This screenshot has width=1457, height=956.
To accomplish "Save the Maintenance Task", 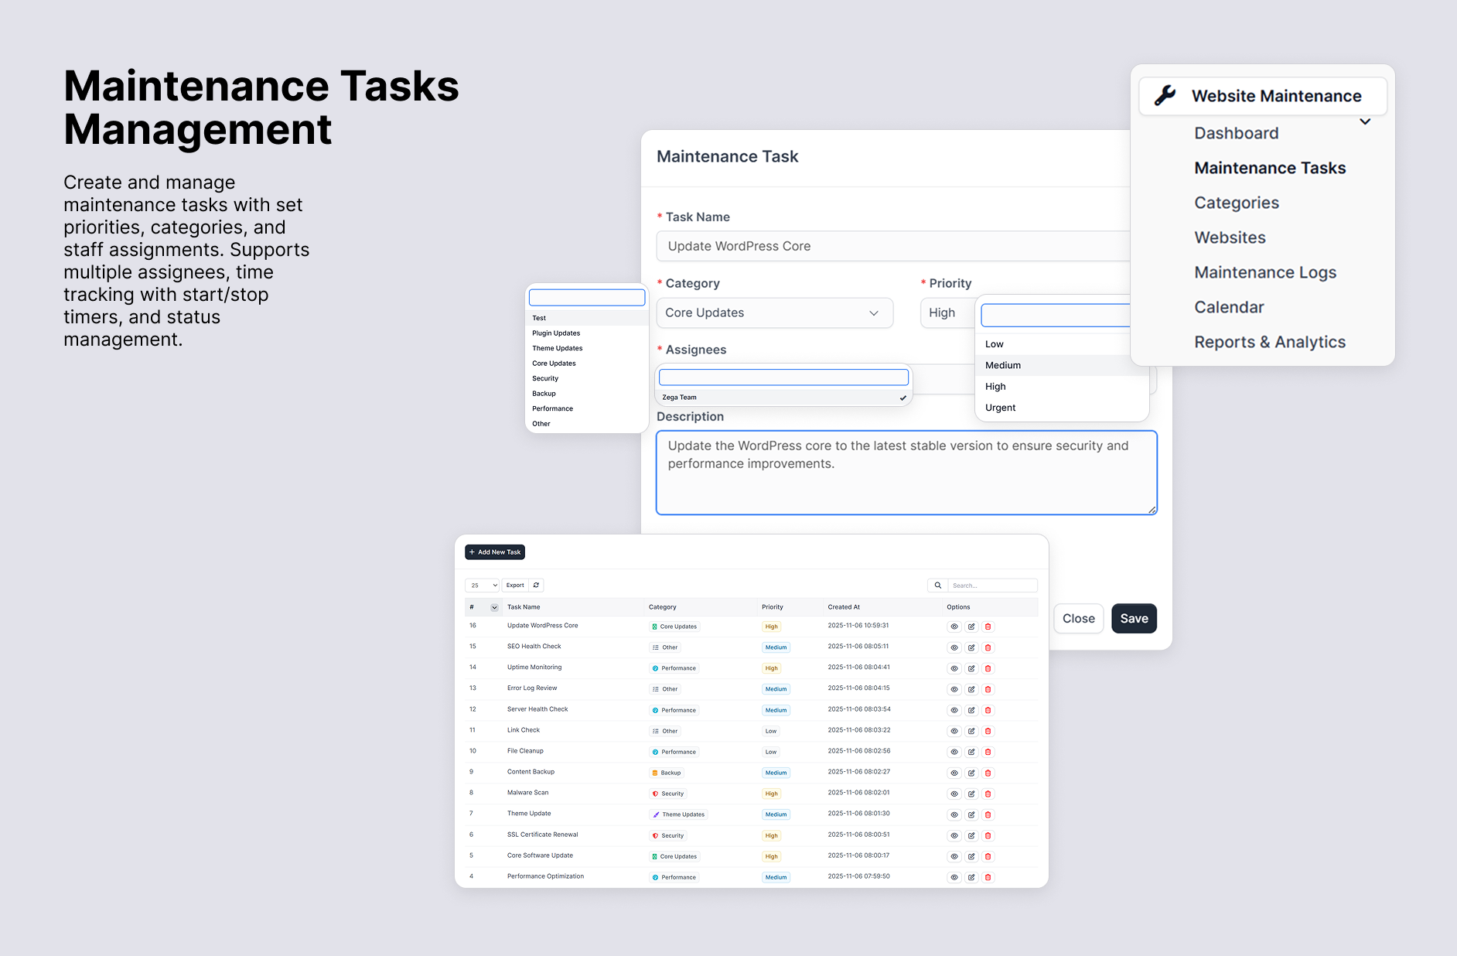I will click(1134, 618).
